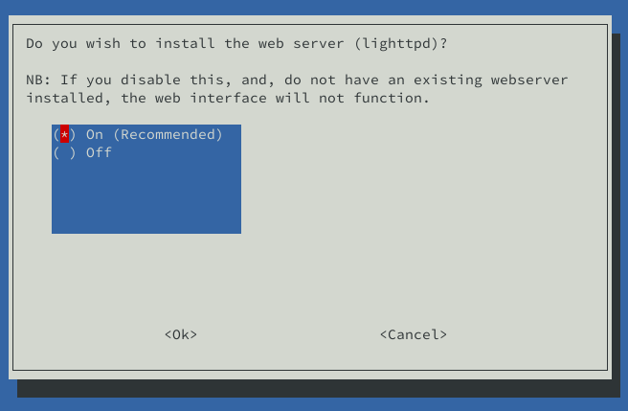Select the On (Recommended) radio option
The width and height of the screenshot is (628, 411).
coord(139,135)
